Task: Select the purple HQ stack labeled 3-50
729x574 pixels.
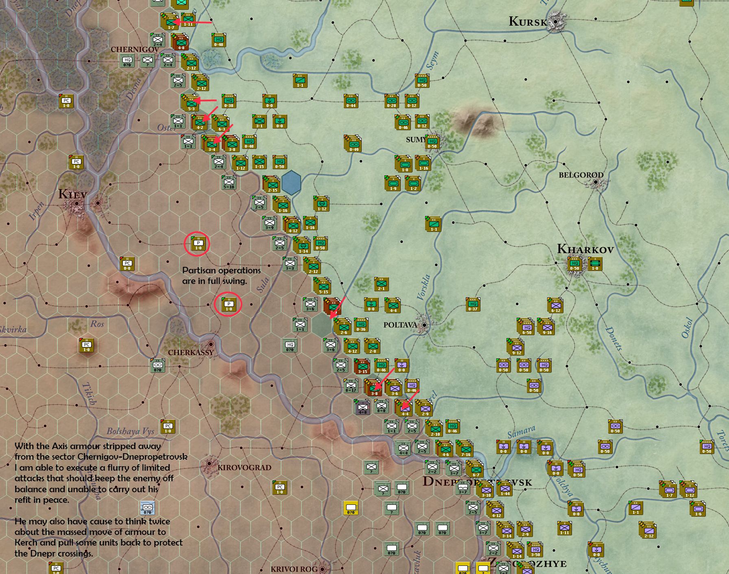Action: [535, 549]
